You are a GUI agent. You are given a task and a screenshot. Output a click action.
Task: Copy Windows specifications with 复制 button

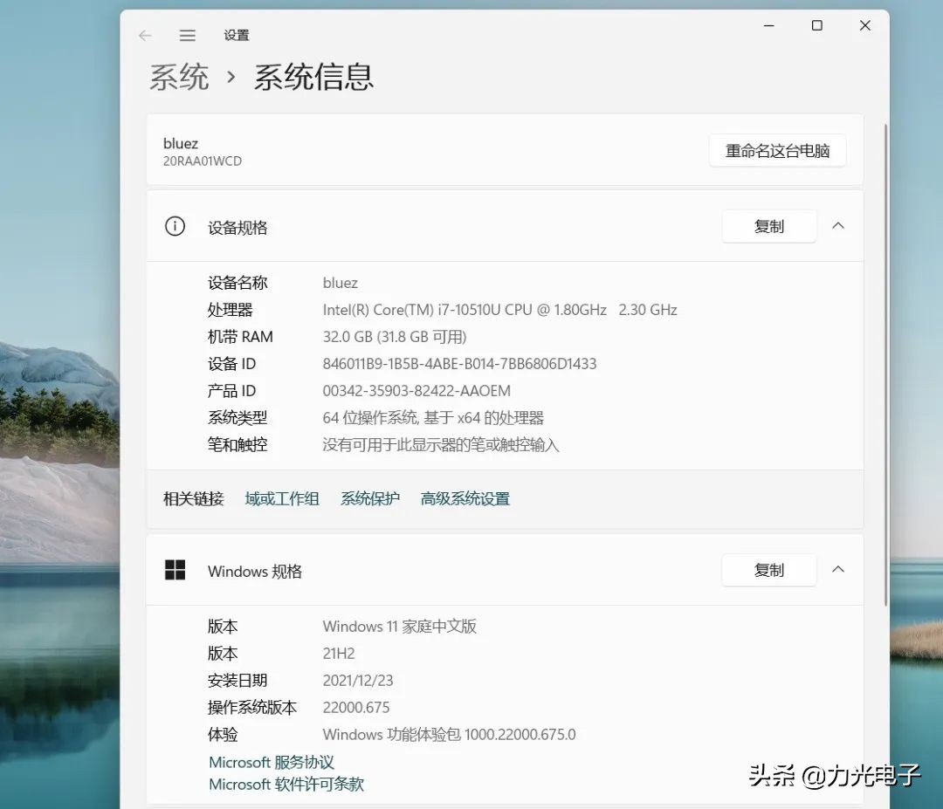pyautogui.click(x=769, y=570)
